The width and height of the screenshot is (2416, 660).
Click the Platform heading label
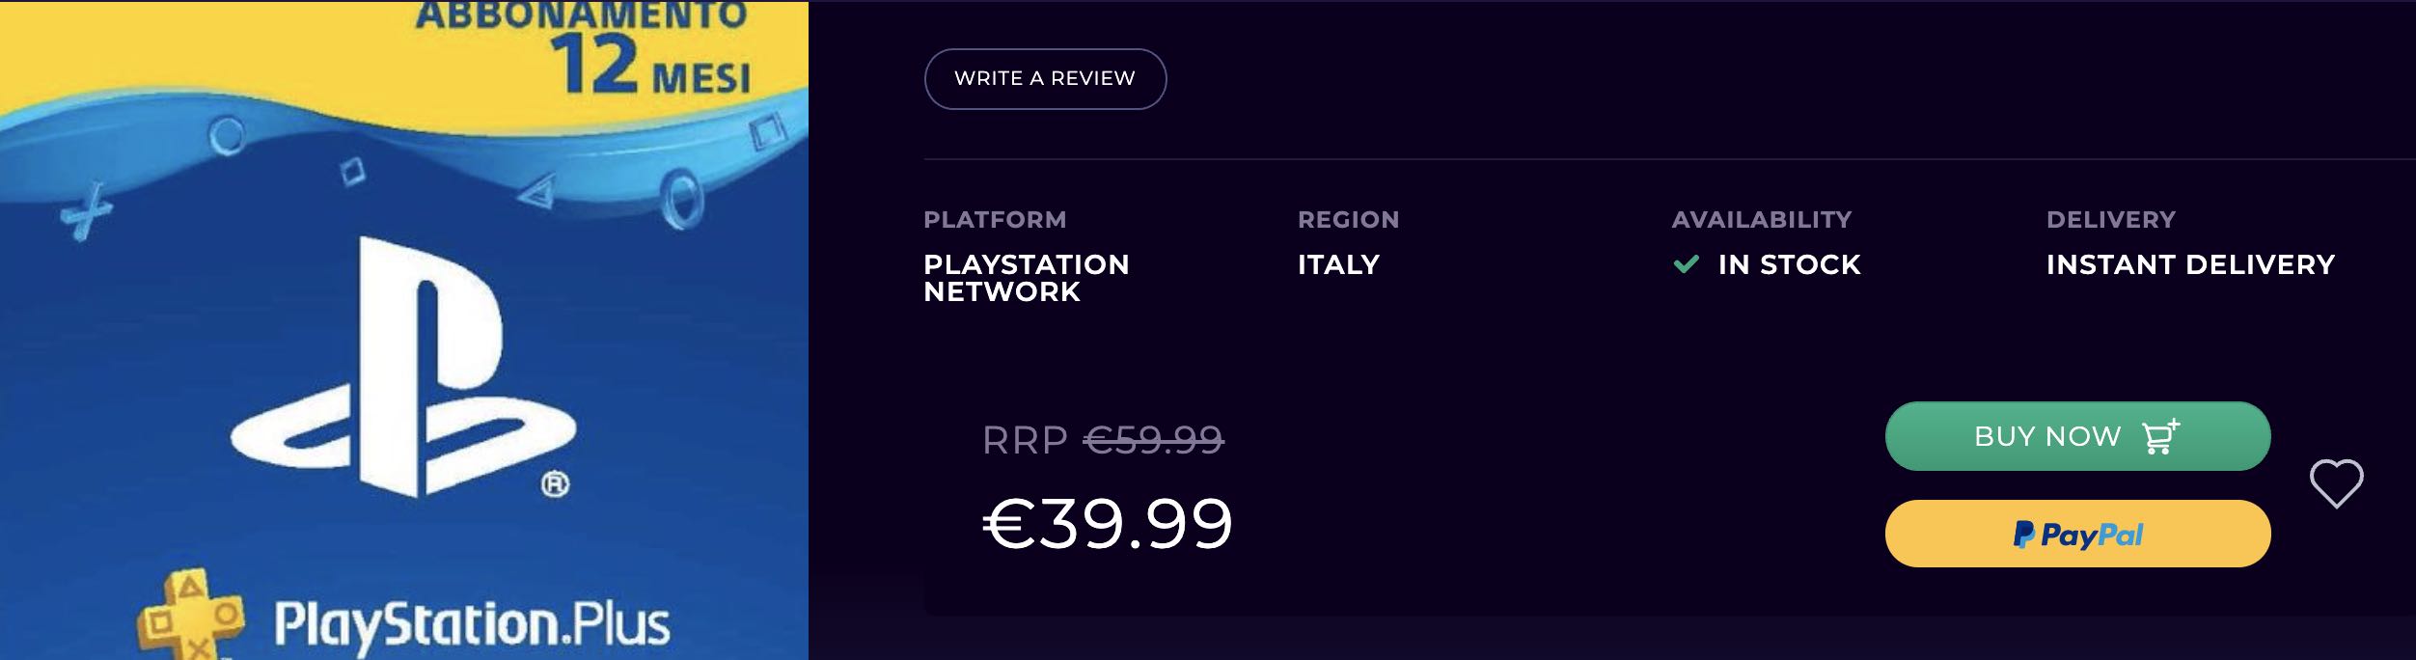click(995, 219)
